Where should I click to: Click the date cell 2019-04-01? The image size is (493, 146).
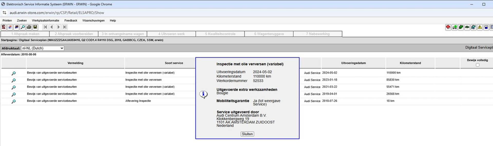pyautogui.click(x=330, y=94)
